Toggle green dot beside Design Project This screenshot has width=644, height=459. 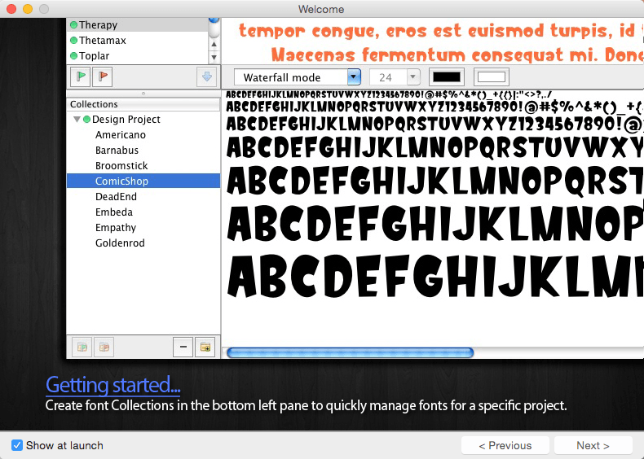[86, 120]
